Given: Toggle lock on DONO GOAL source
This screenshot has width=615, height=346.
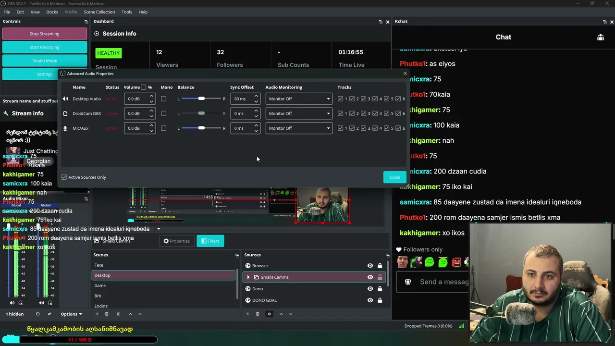Looking at the screenshot, I should pyautogui.click(x=380, y=300).
